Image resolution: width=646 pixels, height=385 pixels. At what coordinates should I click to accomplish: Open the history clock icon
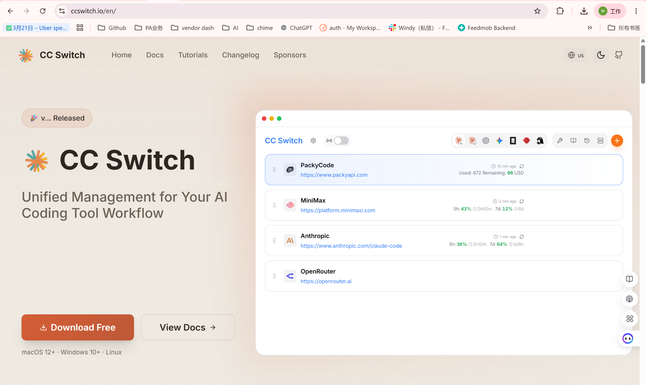point(587,141)
